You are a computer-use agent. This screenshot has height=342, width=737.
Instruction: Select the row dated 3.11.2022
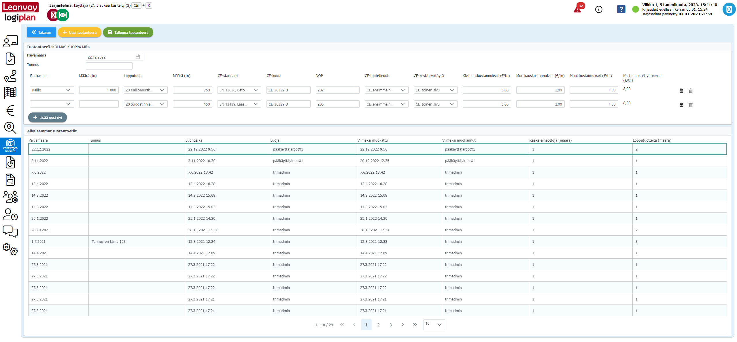[377, 161]
